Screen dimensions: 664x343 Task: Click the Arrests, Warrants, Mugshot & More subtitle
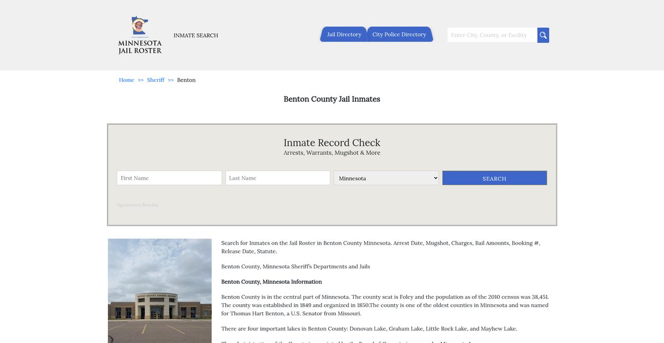tap(332, 153)
